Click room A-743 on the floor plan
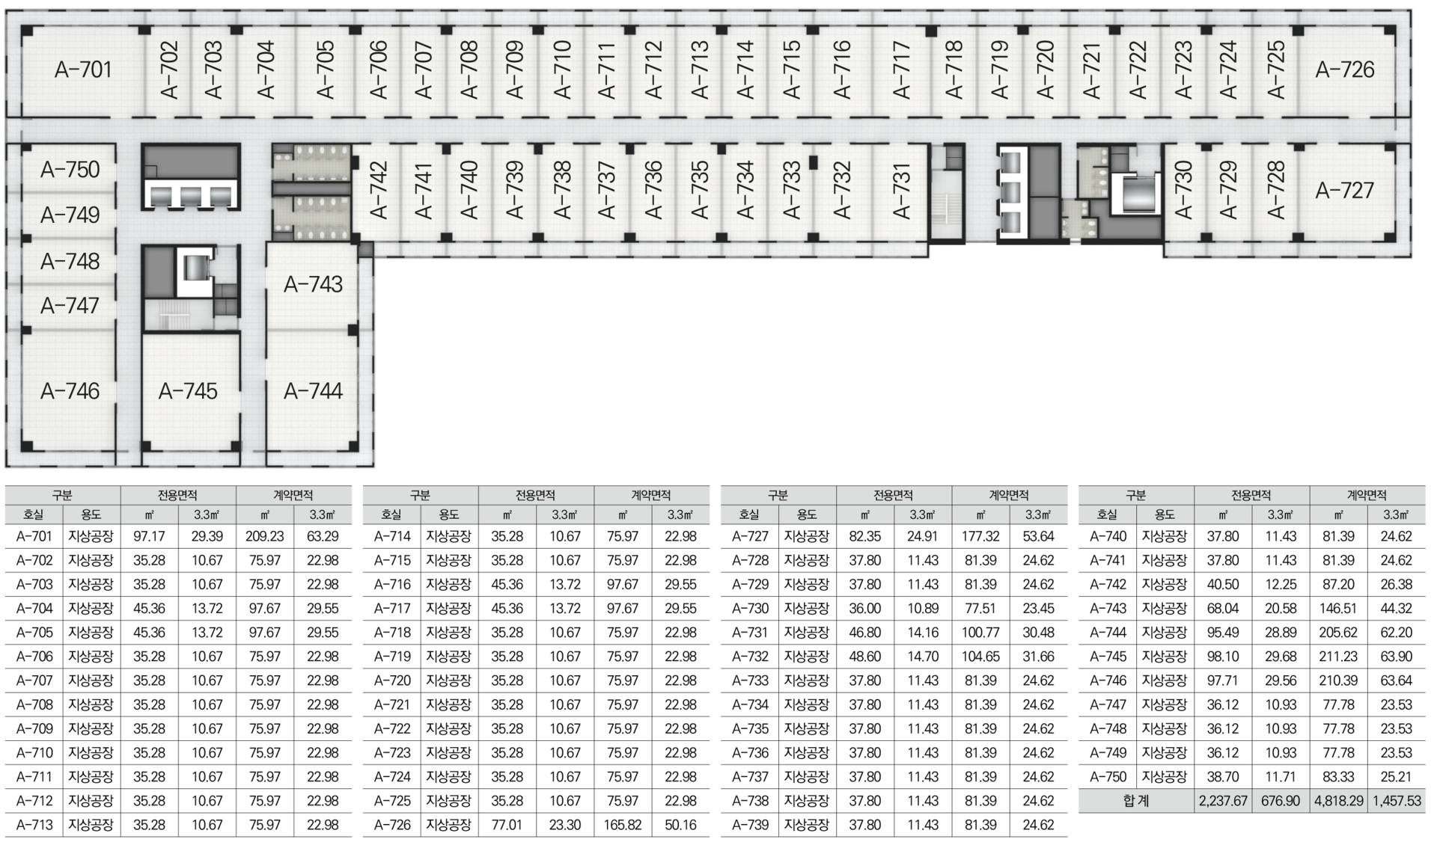Screen dimensions: 1437x845 (x=313, y=284)
